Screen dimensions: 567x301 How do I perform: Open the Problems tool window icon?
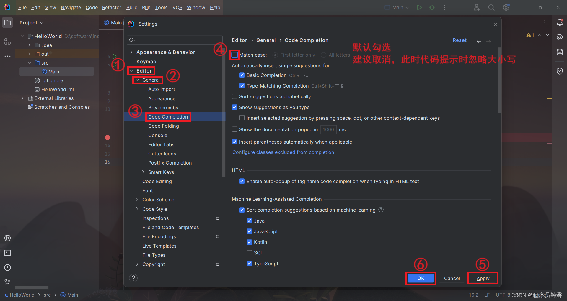8,268
